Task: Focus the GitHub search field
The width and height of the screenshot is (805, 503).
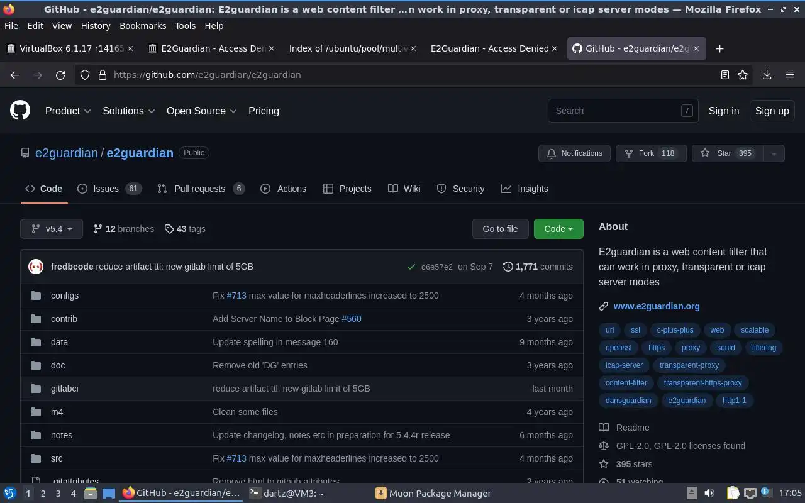Action: click(x=623, y=111)
